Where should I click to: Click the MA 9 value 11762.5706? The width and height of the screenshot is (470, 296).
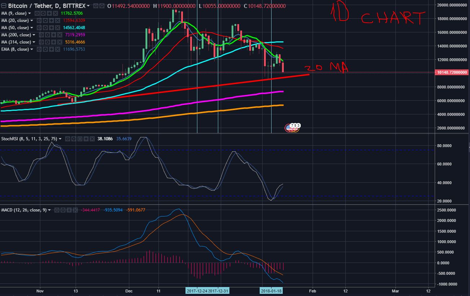[72, 13]
